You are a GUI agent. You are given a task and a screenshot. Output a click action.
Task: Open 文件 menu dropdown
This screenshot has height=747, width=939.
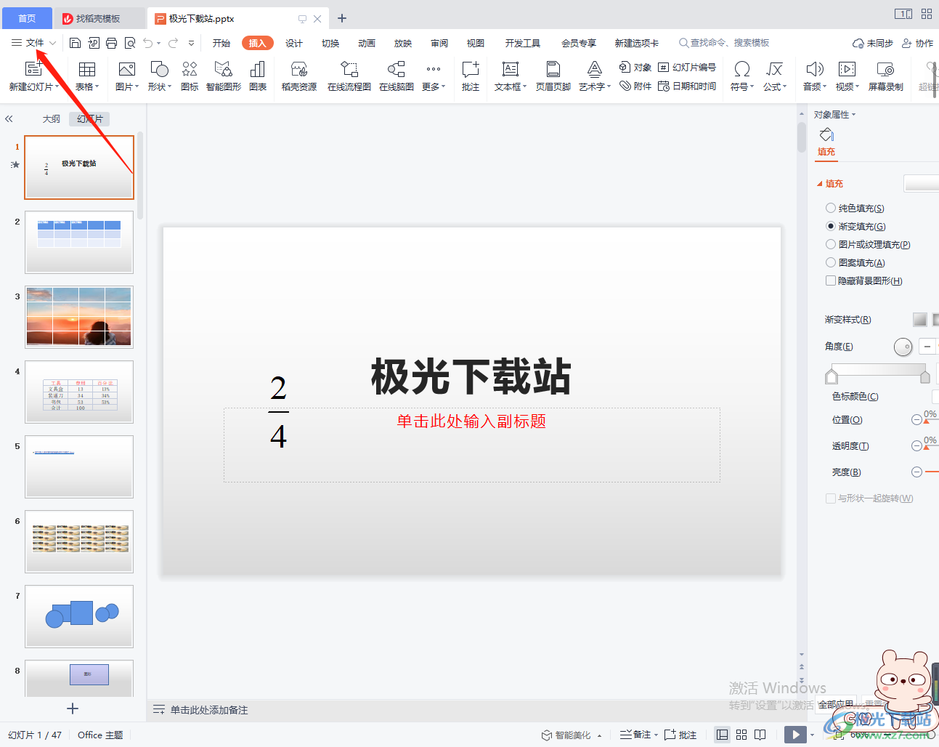(x=34, y=43)
